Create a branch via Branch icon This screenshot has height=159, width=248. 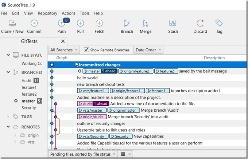point(127,23)
